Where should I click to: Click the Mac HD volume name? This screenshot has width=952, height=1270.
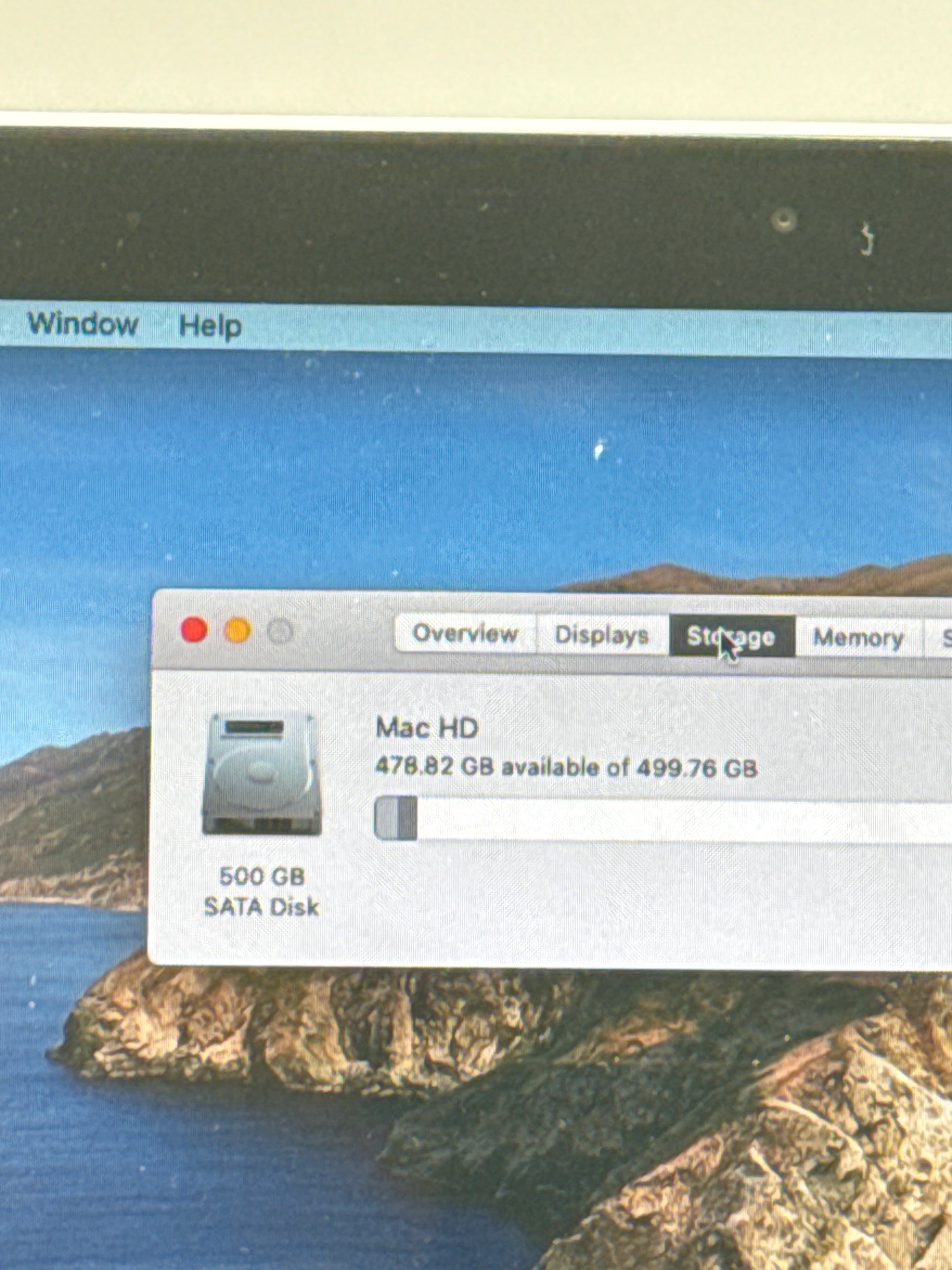(x=427, y=728)
